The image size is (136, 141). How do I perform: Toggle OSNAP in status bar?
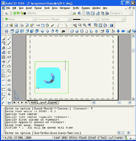click(x=92, y=138)
